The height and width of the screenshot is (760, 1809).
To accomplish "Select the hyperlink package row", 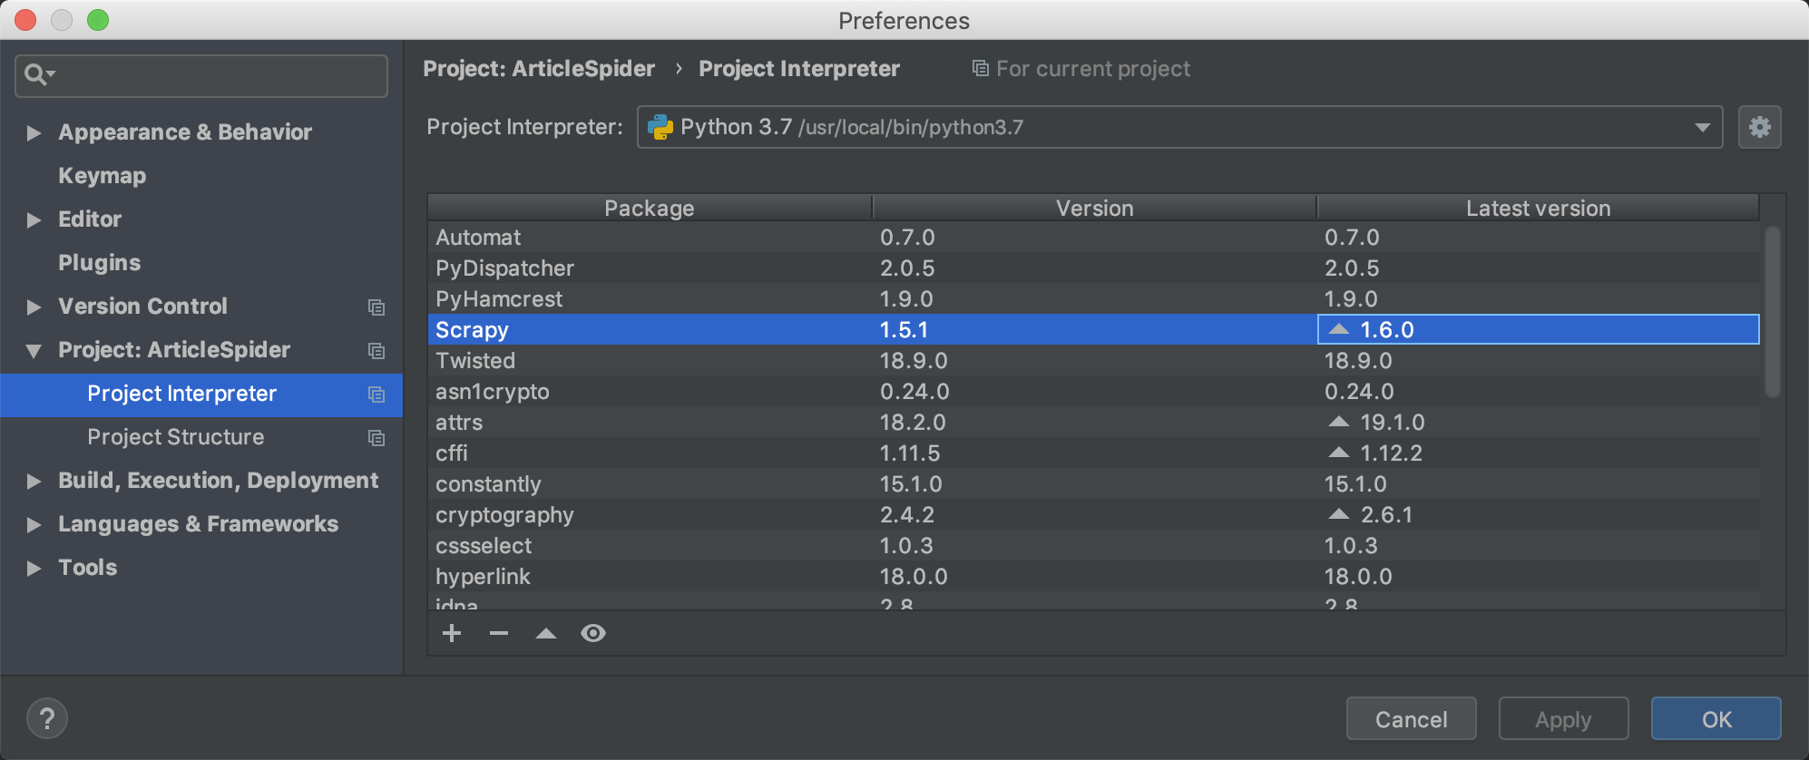I will (1093, 577).
